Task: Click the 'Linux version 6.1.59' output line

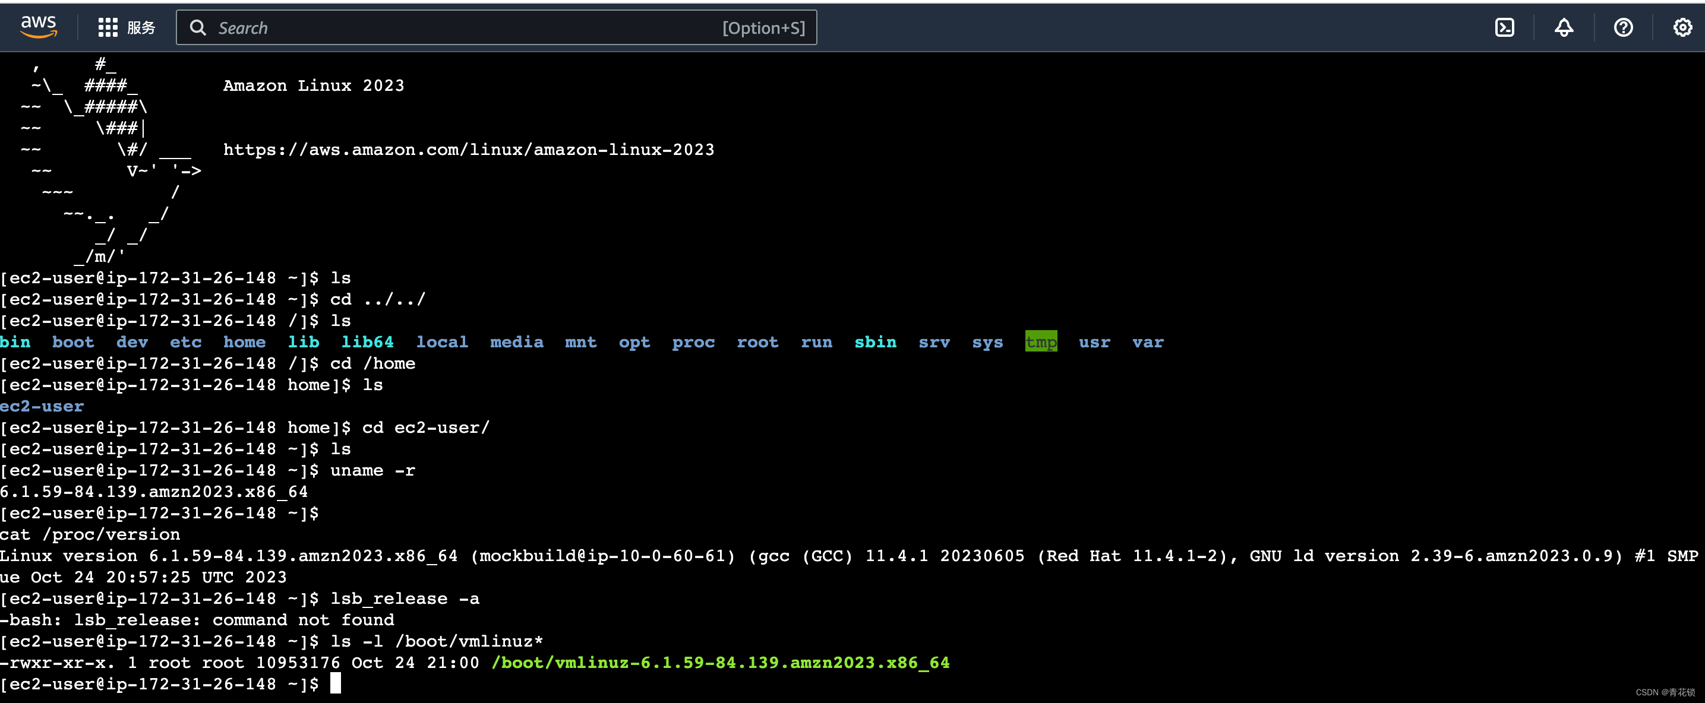Action: 849,556
